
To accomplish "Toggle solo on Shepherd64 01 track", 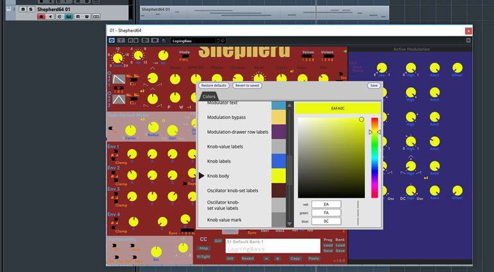I will point(31,9).
